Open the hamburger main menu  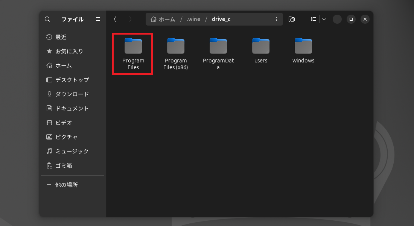(x=98, y=19)
